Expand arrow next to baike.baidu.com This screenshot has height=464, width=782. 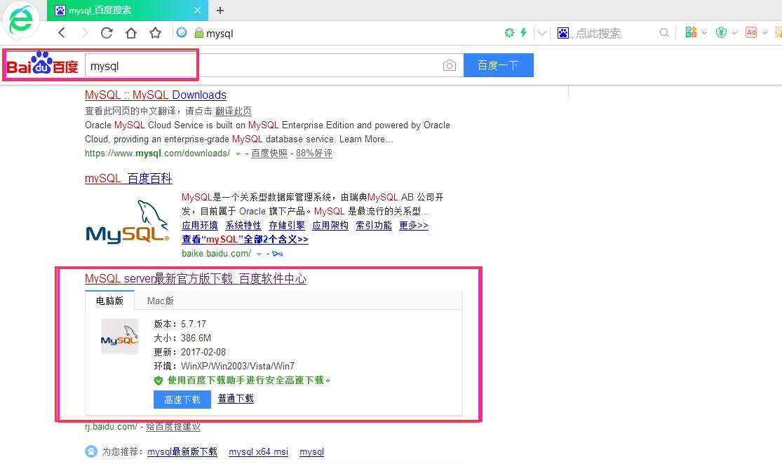click(x=259, y=254)
